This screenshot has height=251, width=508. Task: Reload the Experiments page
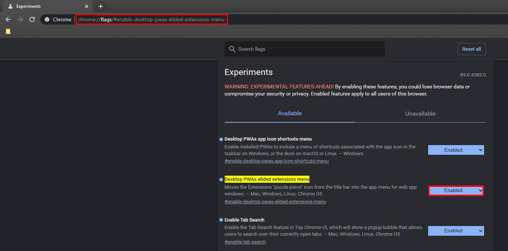[x=32, y=19]
